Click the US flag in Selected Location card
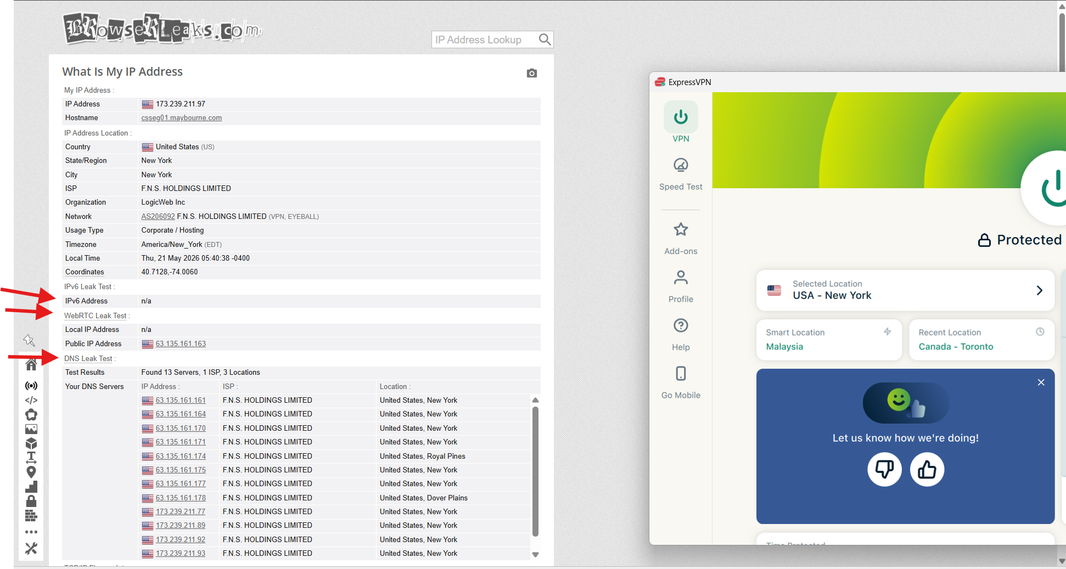This screenshot has width=1066, height=569. 774,290
